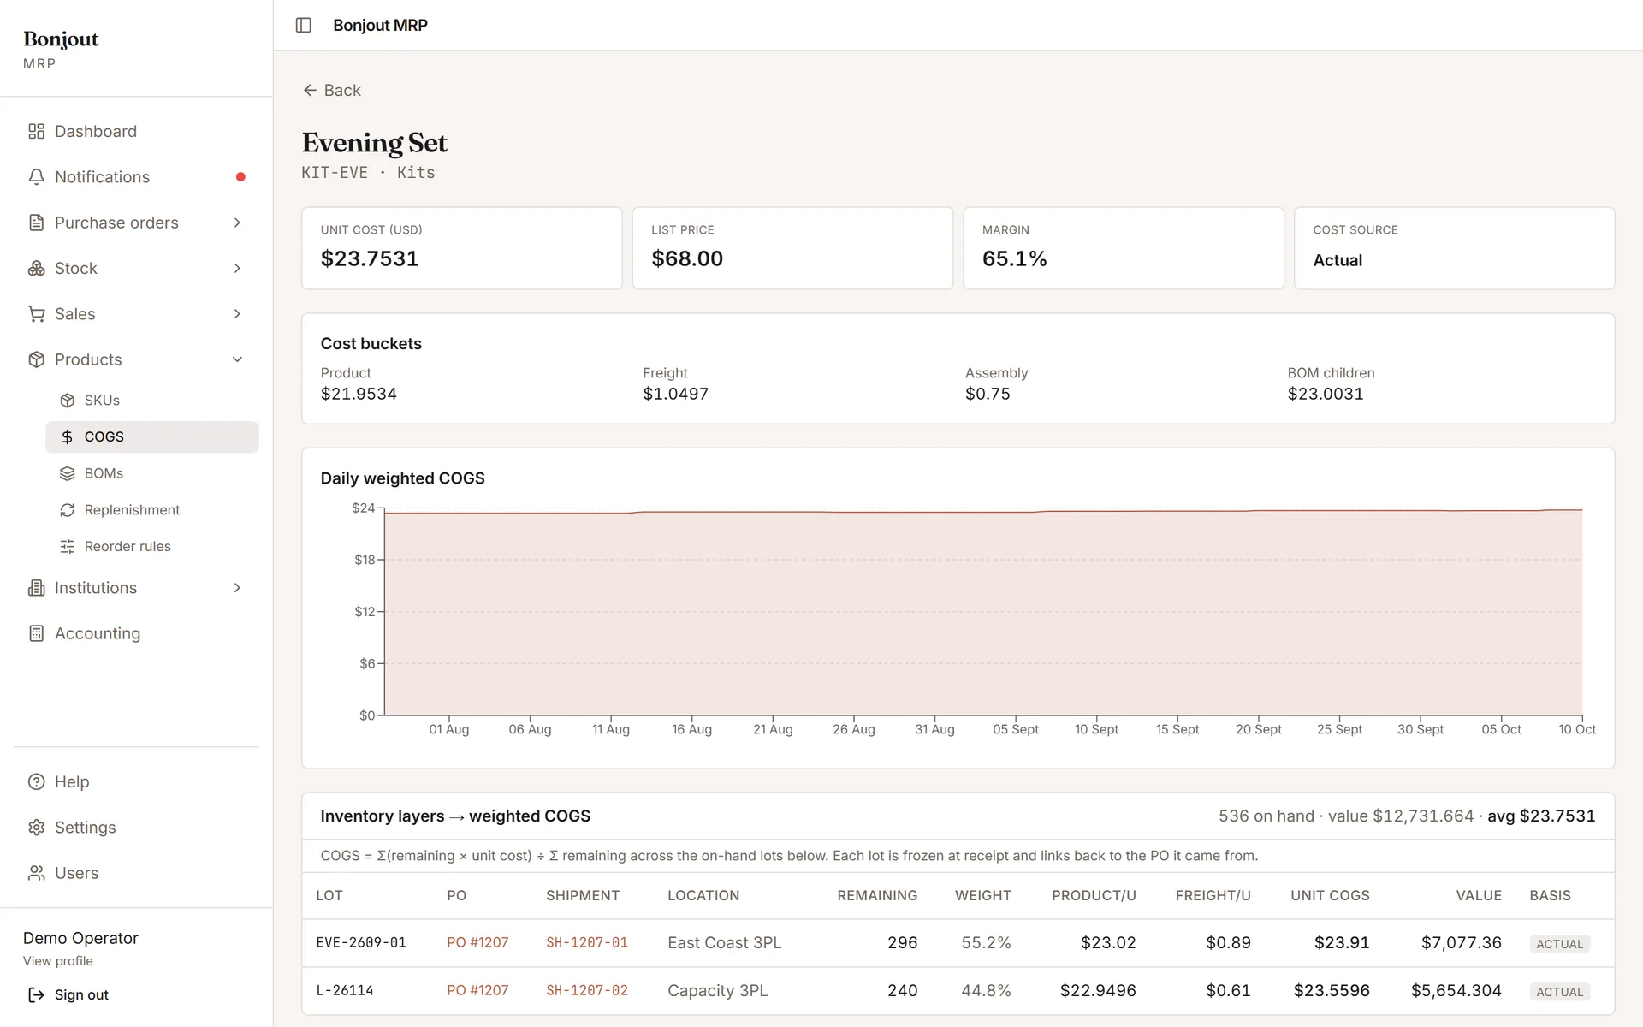This screenshot has height=1027, width=1643.
Task: Click the Replenishment refresh icon
Action: pos(68,510)
